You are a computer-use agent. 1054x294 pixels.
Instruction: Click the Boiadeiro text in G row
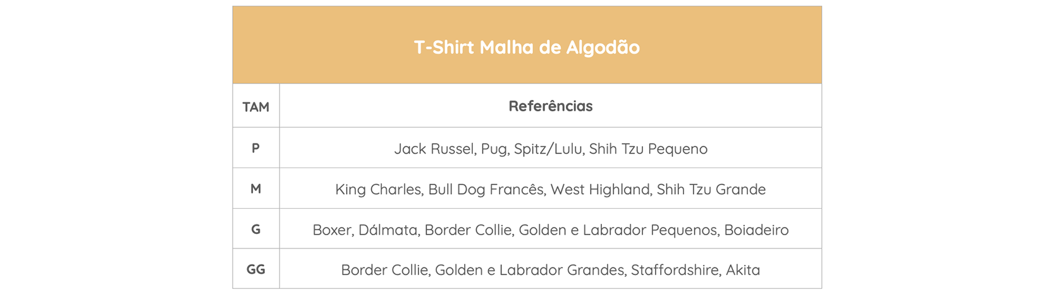[x=756, y=230]
